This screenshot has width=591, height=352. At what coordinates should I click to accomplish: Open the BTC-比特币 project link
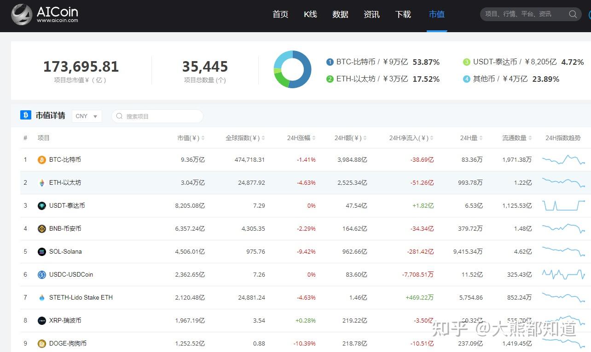point(65,160)
